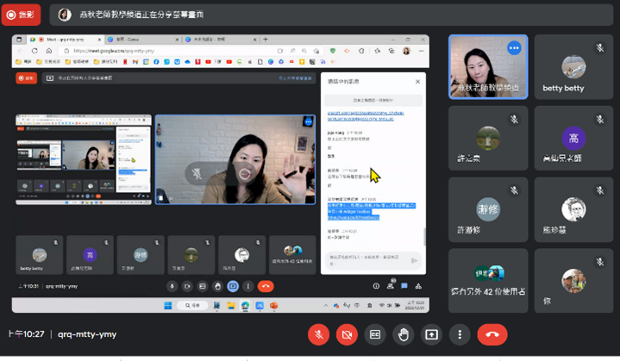Toggle the microphone in the shared Meet toolbar
The image size is (620, 361).
[x=172, y=286]
